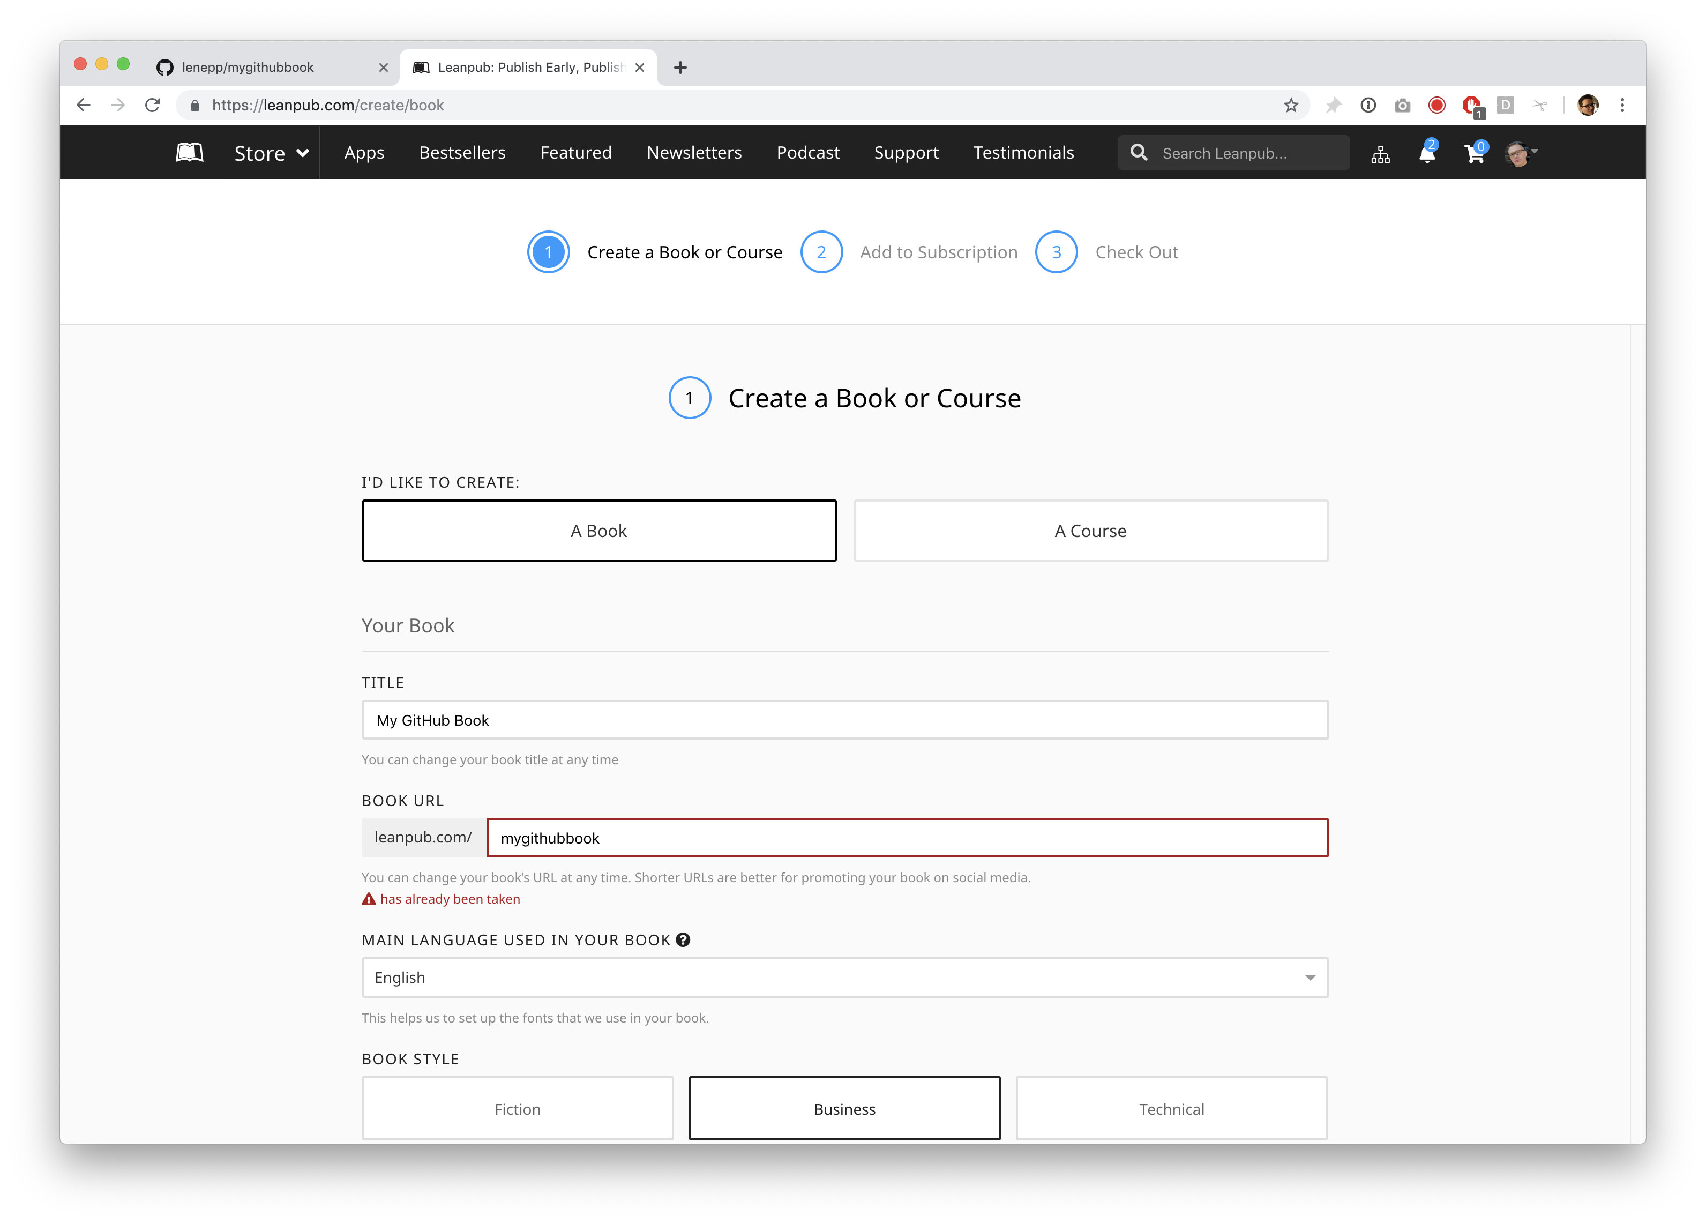Click the 1Password extension icon
Viewport: 1706px width, 1223px height.
point(1368,106)
